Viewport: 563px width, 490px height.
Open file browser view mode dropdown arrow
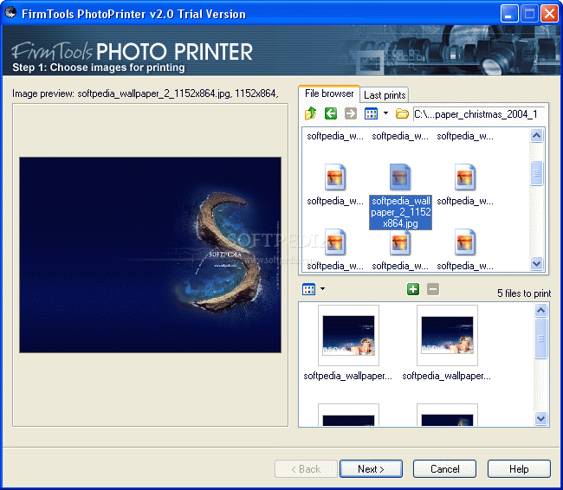(x=385, y=113)
